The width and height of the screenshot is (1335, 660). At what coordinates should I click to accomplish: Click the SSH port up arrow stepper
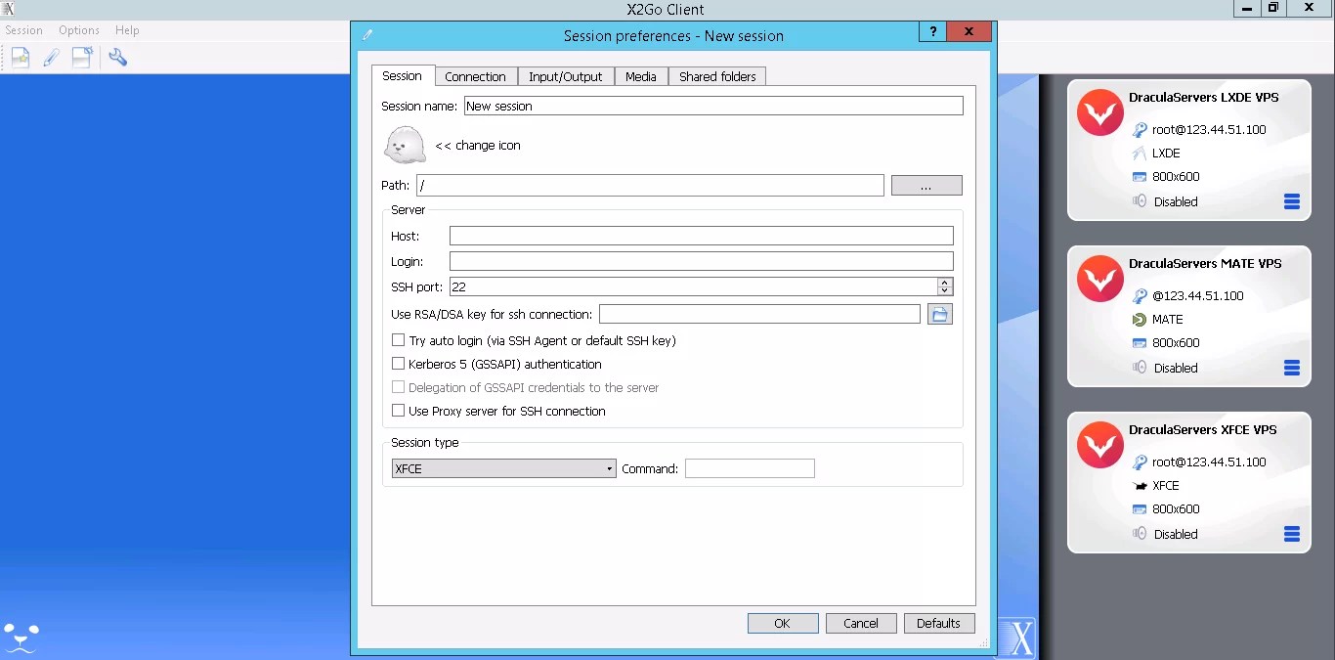944,282
